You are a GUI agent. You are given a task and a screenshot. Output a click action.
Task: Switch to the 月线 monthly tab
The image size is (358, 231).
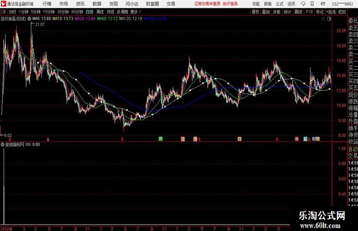pyautogui.click(x=111, y=12)
